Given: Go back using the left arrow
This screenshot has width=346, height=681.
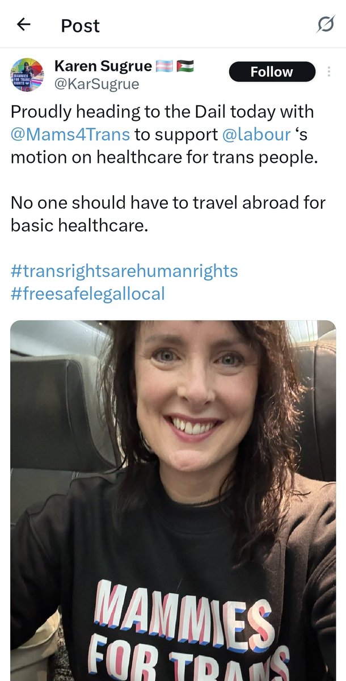Looking at the screenshot, I should point(23,24).
